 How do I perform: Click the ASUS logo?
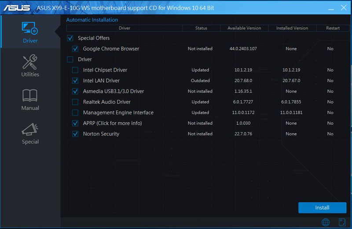17,7
